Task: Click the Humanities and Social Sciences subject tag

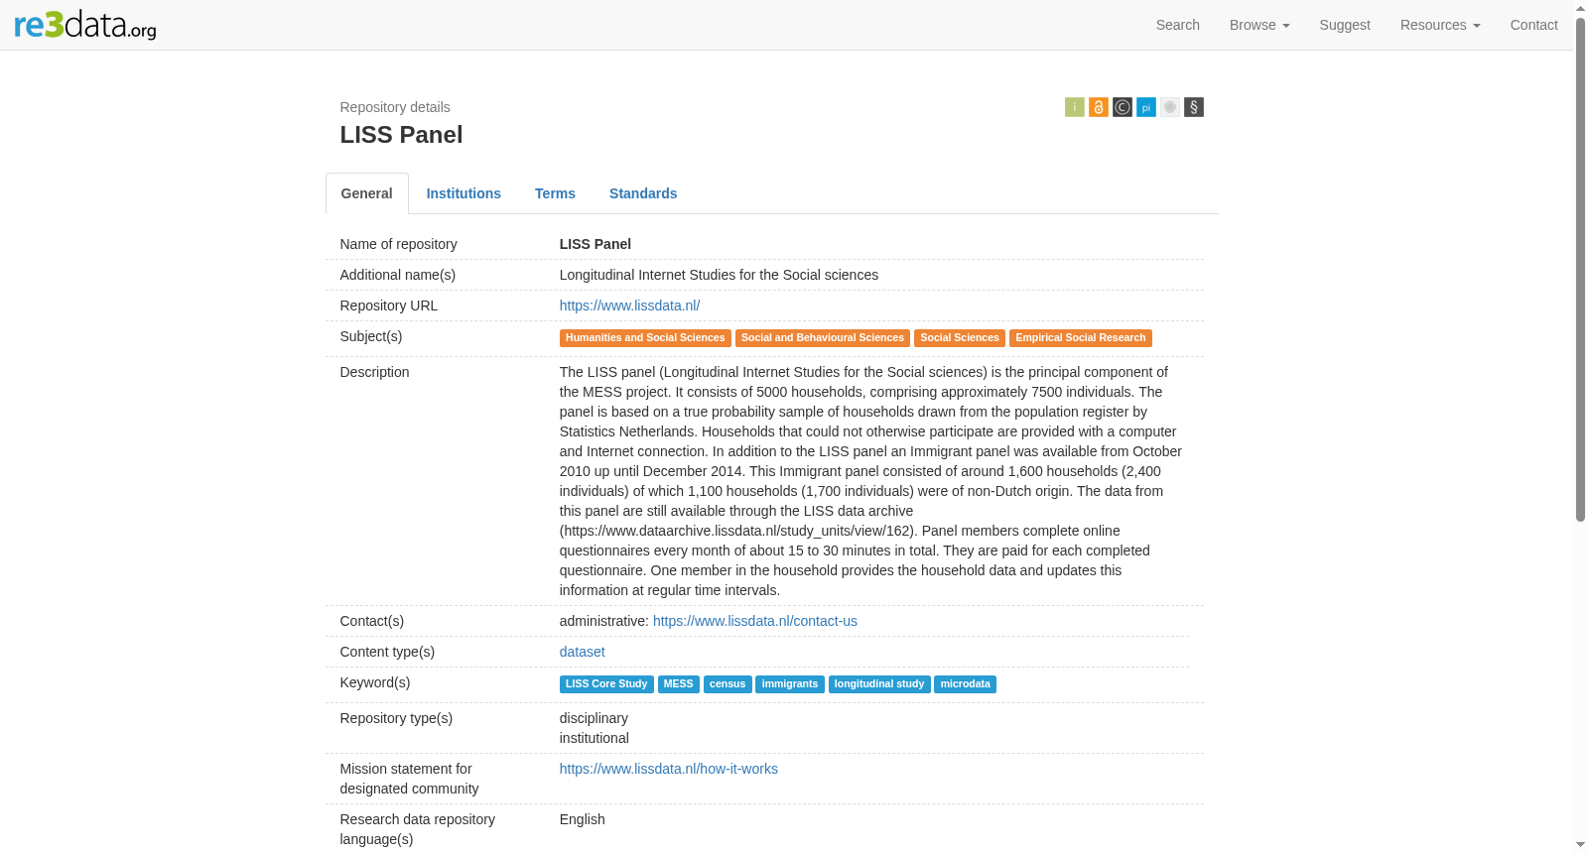Action: (645, 338)
